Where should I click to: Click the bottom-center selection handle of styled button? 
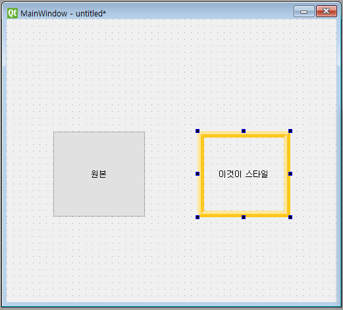point(244,217)
